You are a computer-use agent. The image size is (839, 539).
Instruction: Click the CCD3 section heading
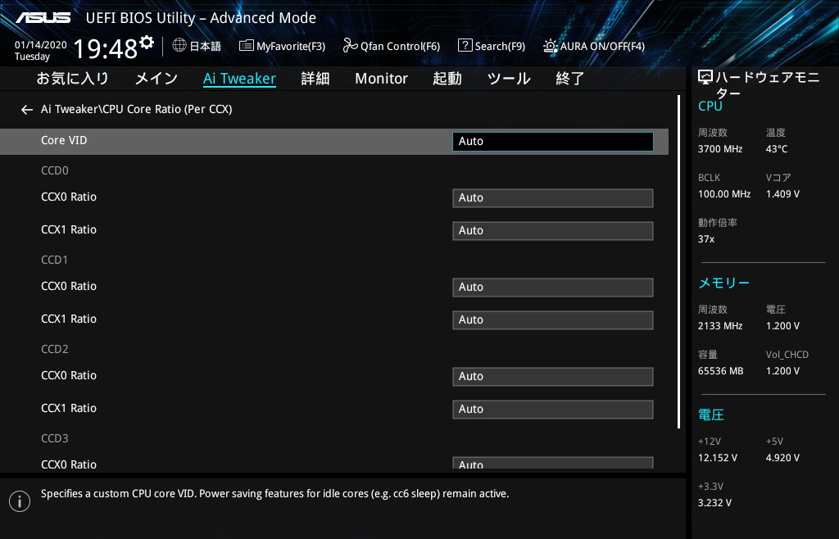[55, 438]
